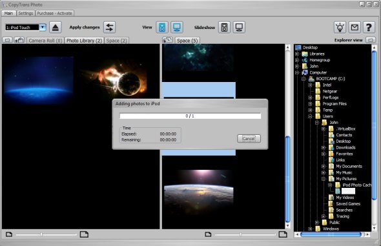This screenshot has width=381, height=246.
Task: Open the Settings tab
Action: tap(26, 13)
